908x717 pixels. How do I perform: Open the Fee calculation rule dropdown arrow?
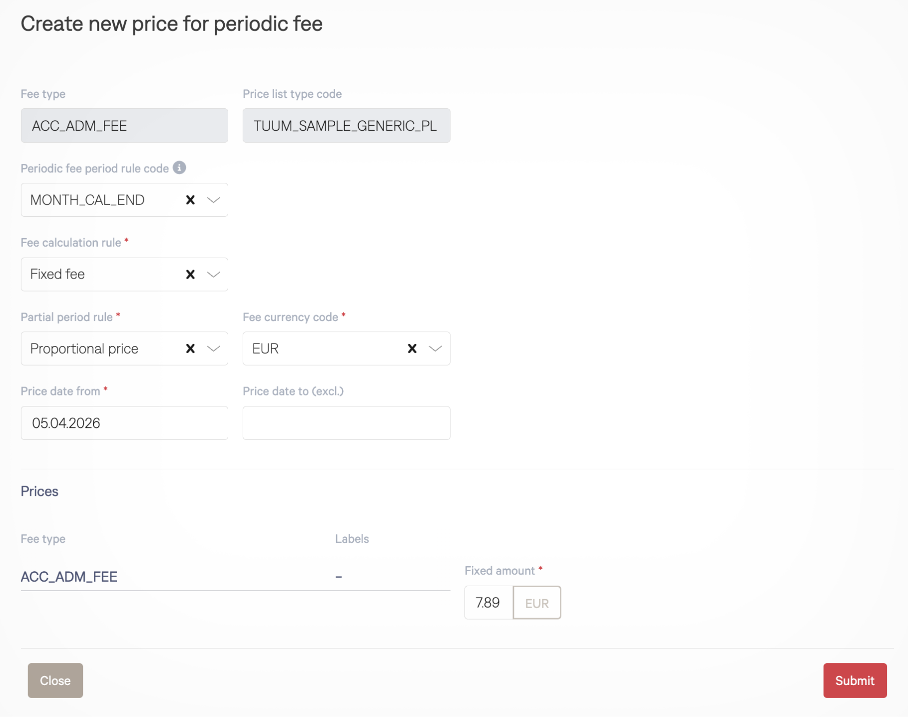tap(214, 274)
